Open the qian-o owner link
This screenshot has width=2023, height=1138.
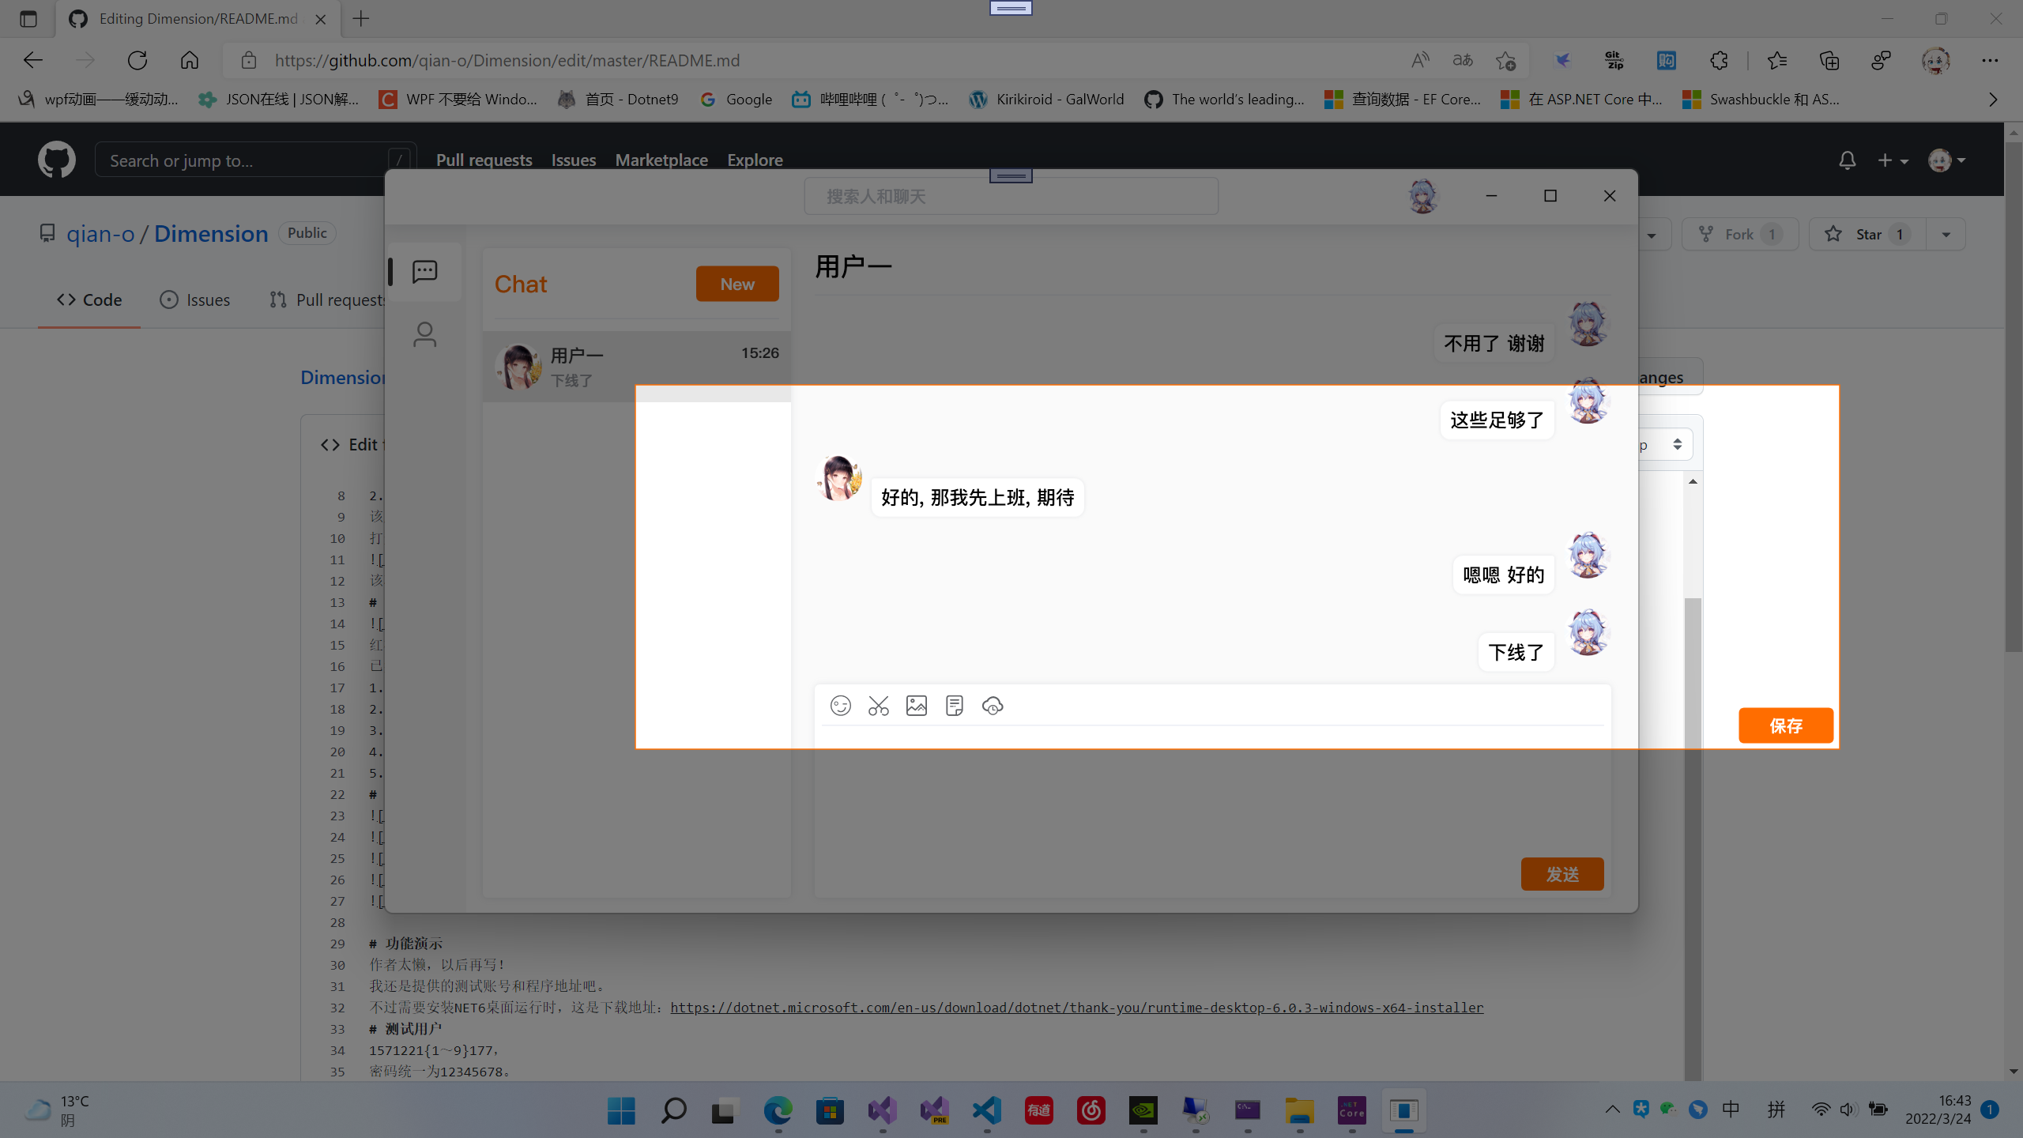point(100,233)
